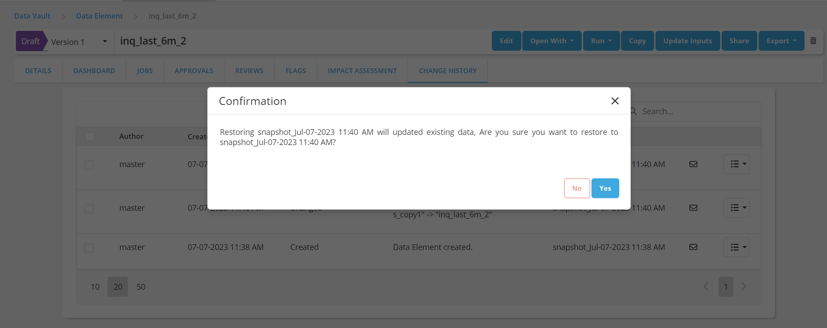
Task: Go to previous page arrow in pagination
Action: pos(706,287)
